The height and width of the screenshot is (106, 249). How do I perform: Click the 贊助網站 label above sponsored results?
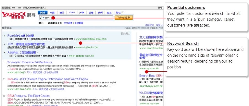tap(125, 34)
